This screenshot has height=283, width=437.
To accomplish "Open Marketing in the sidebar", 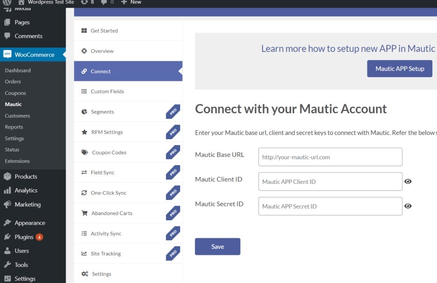I will tap(33, 205).
